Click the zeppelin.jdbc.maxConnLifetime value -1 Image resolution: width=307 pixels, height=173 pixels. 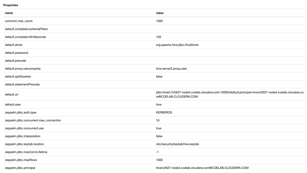(157, 152)
